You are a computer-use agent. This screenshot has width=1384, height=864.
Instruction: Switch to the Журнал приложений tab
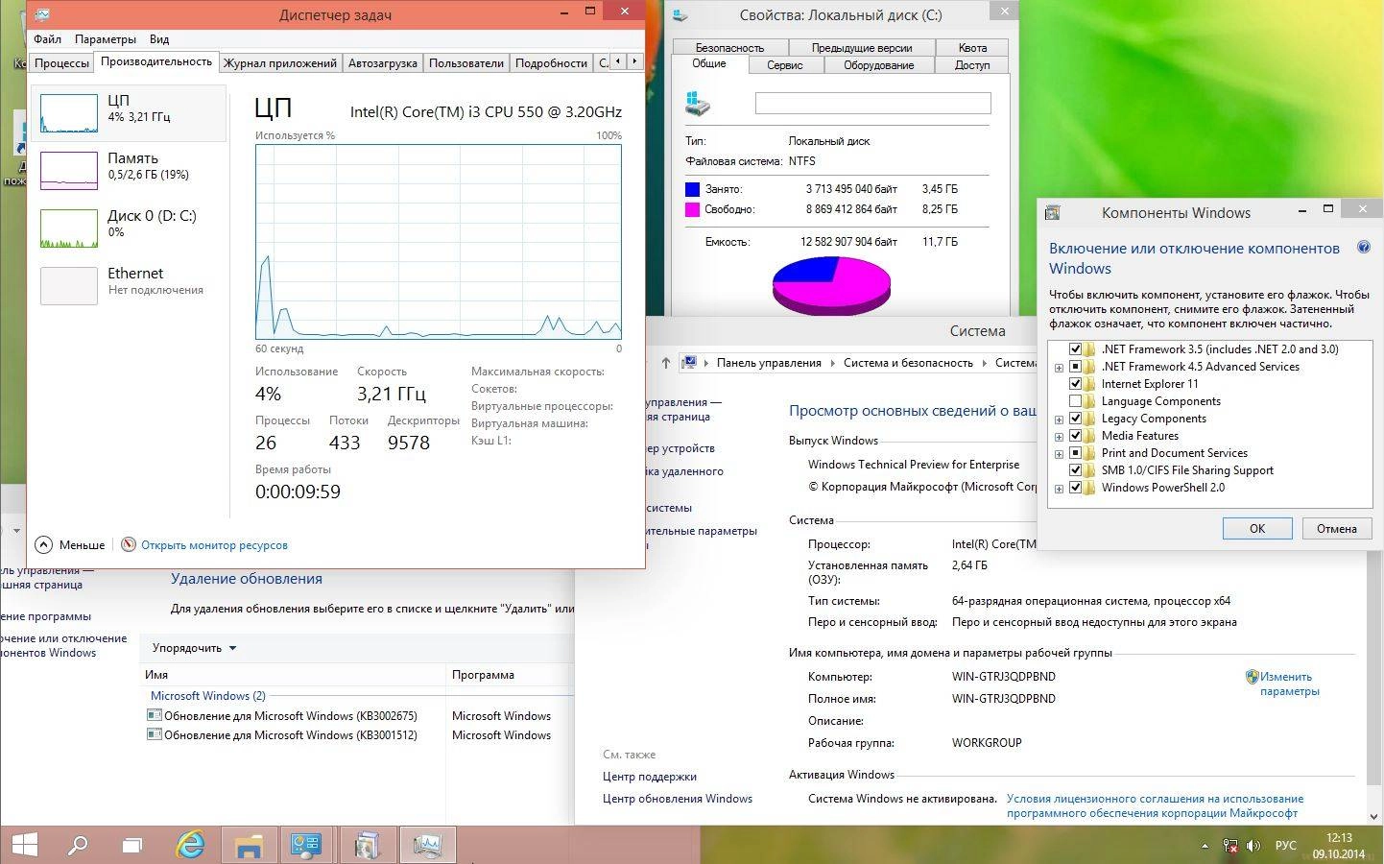(280, 63)
